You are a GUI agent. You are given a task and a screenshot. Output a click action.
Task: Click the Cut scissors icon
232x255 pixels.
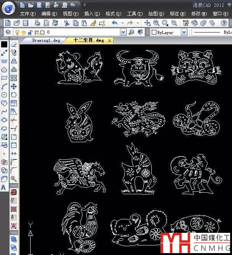point(67,23)
